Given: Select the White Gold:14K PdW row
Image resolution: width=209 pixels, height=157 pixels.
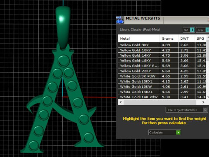Looking at the screenshot, I should pos(162,97).
